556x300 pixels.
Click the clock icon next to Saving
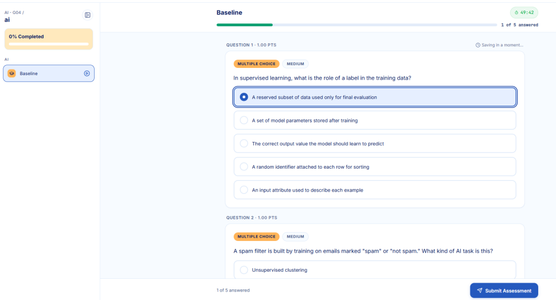pyautogui.click(x=478, y=45)
